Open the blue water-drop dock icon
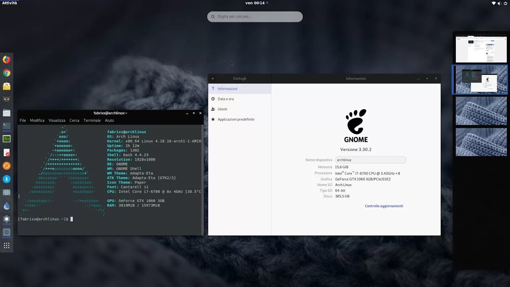This screenshot has width=510, height=287. pos(6,206)
